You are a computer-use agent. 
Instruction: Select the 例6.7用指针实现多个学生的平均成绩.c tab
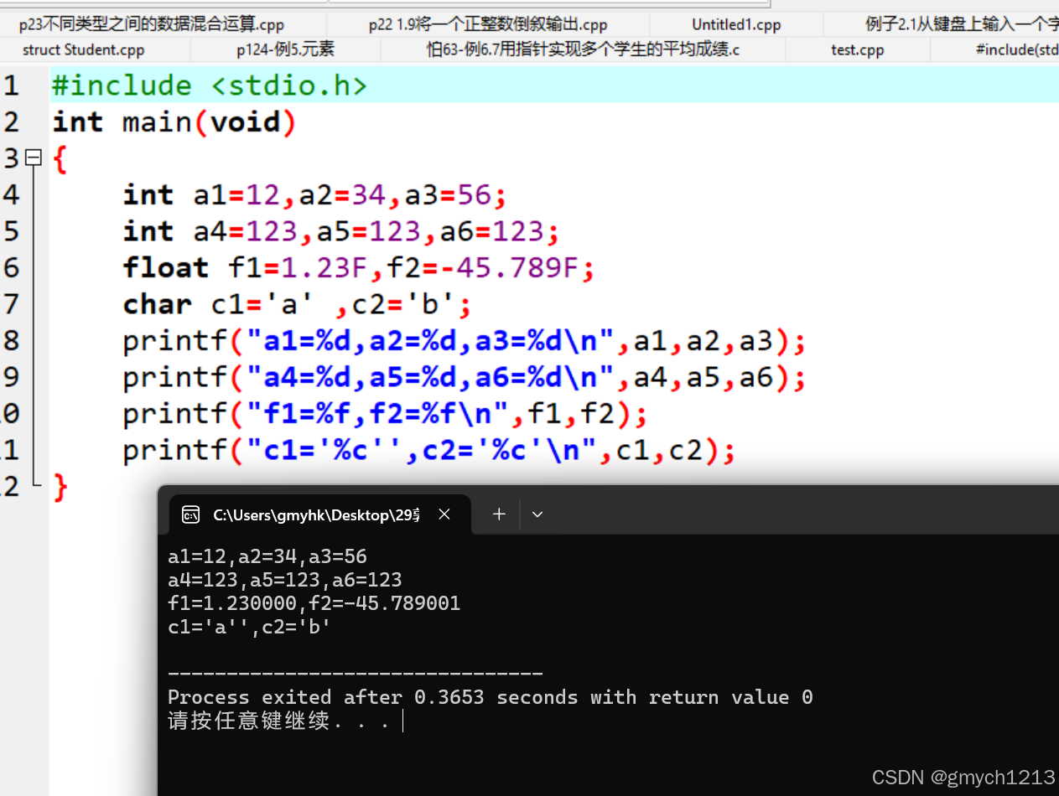[x=583, y=49]
